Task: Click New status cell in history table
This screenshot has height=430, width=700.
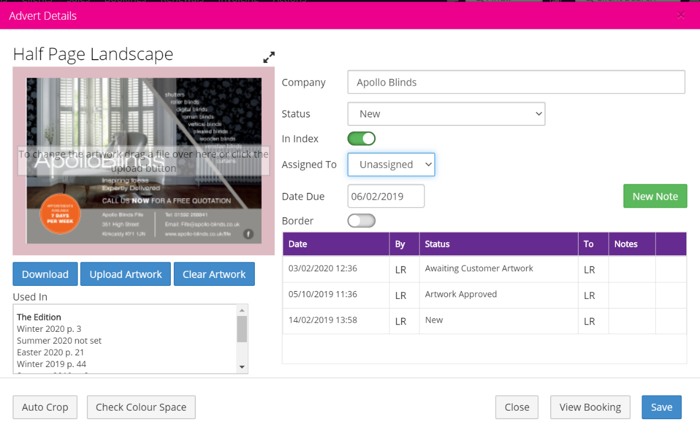Action: [498, 321]
